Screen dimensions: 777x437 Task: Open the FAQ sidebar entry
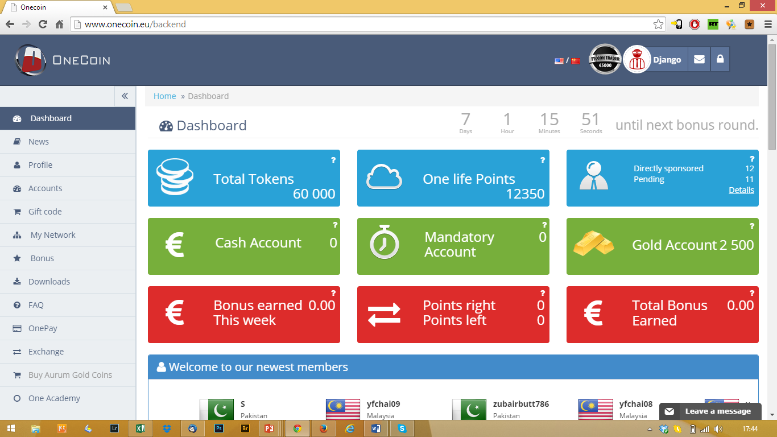click(x=68, y=305)
